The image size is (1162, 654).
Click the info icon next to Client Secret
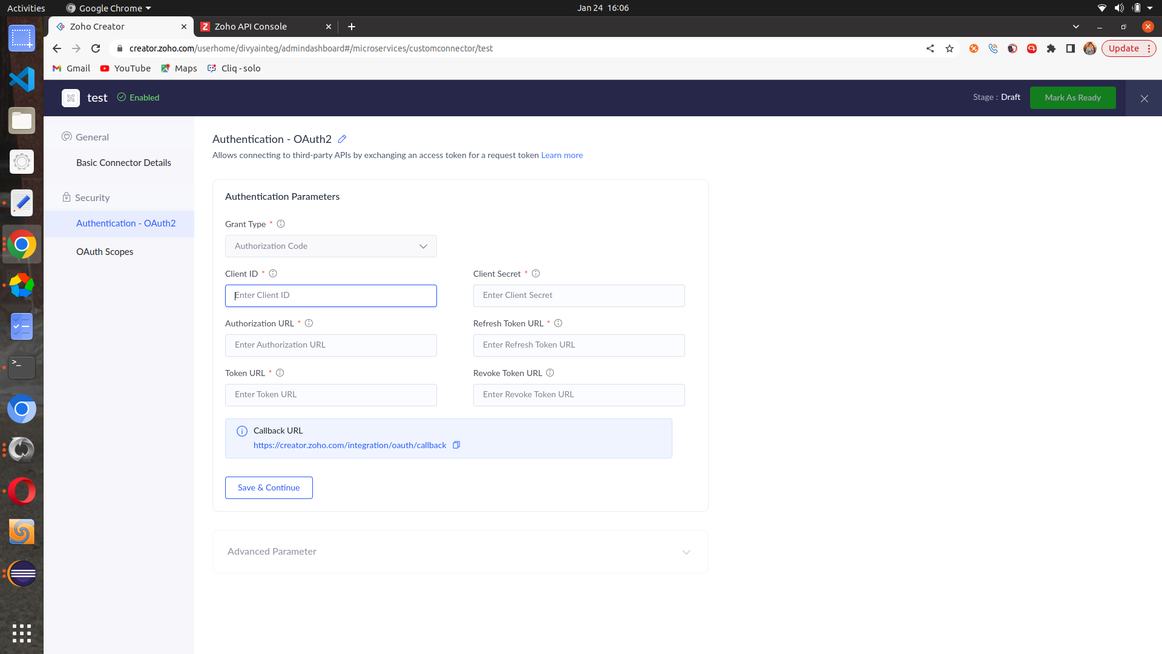tap(536, 274)
